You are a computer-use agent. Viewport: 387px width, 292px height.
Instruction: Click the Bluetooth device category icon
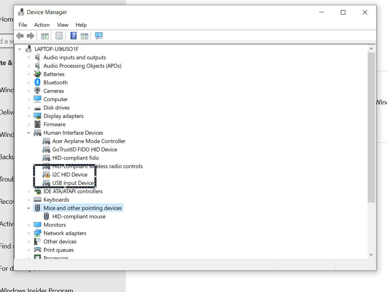[37, 82]
